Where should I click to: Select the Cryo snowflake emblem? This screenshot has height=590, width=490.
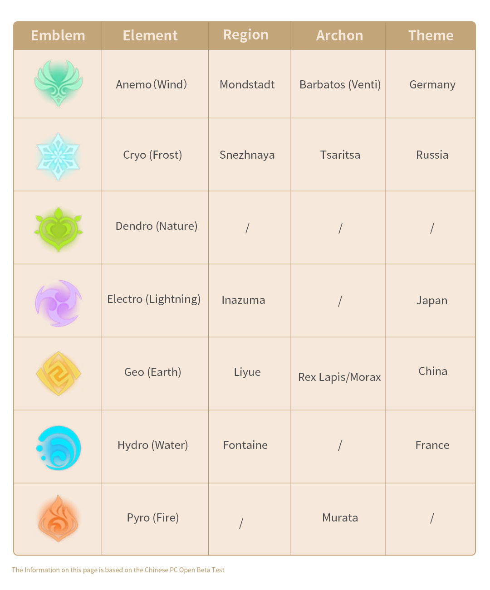tap(58, 156)
